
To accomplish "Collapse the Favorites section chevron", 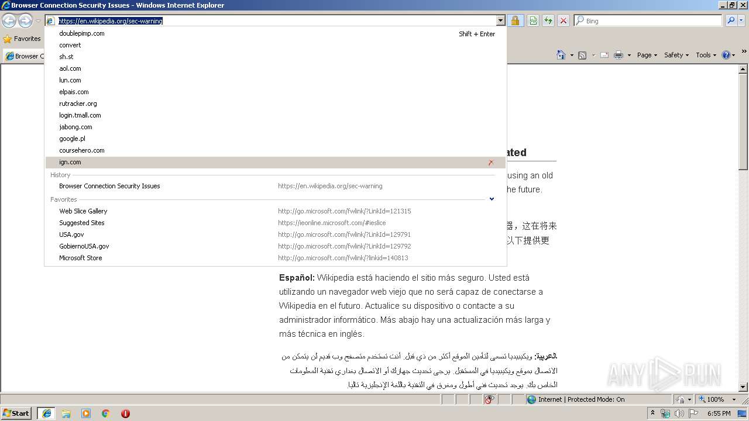I will click(492, 199).
